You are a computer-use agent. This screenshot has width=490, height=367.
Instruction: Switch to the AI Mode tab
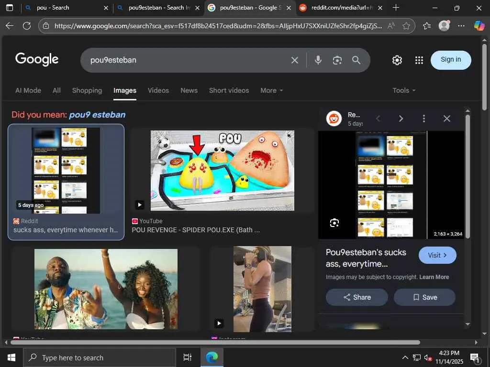coord(28,90)
